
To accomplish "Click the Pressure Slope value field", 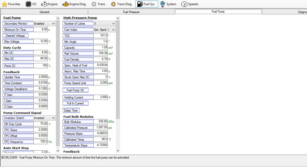I will tap(101, 133).
